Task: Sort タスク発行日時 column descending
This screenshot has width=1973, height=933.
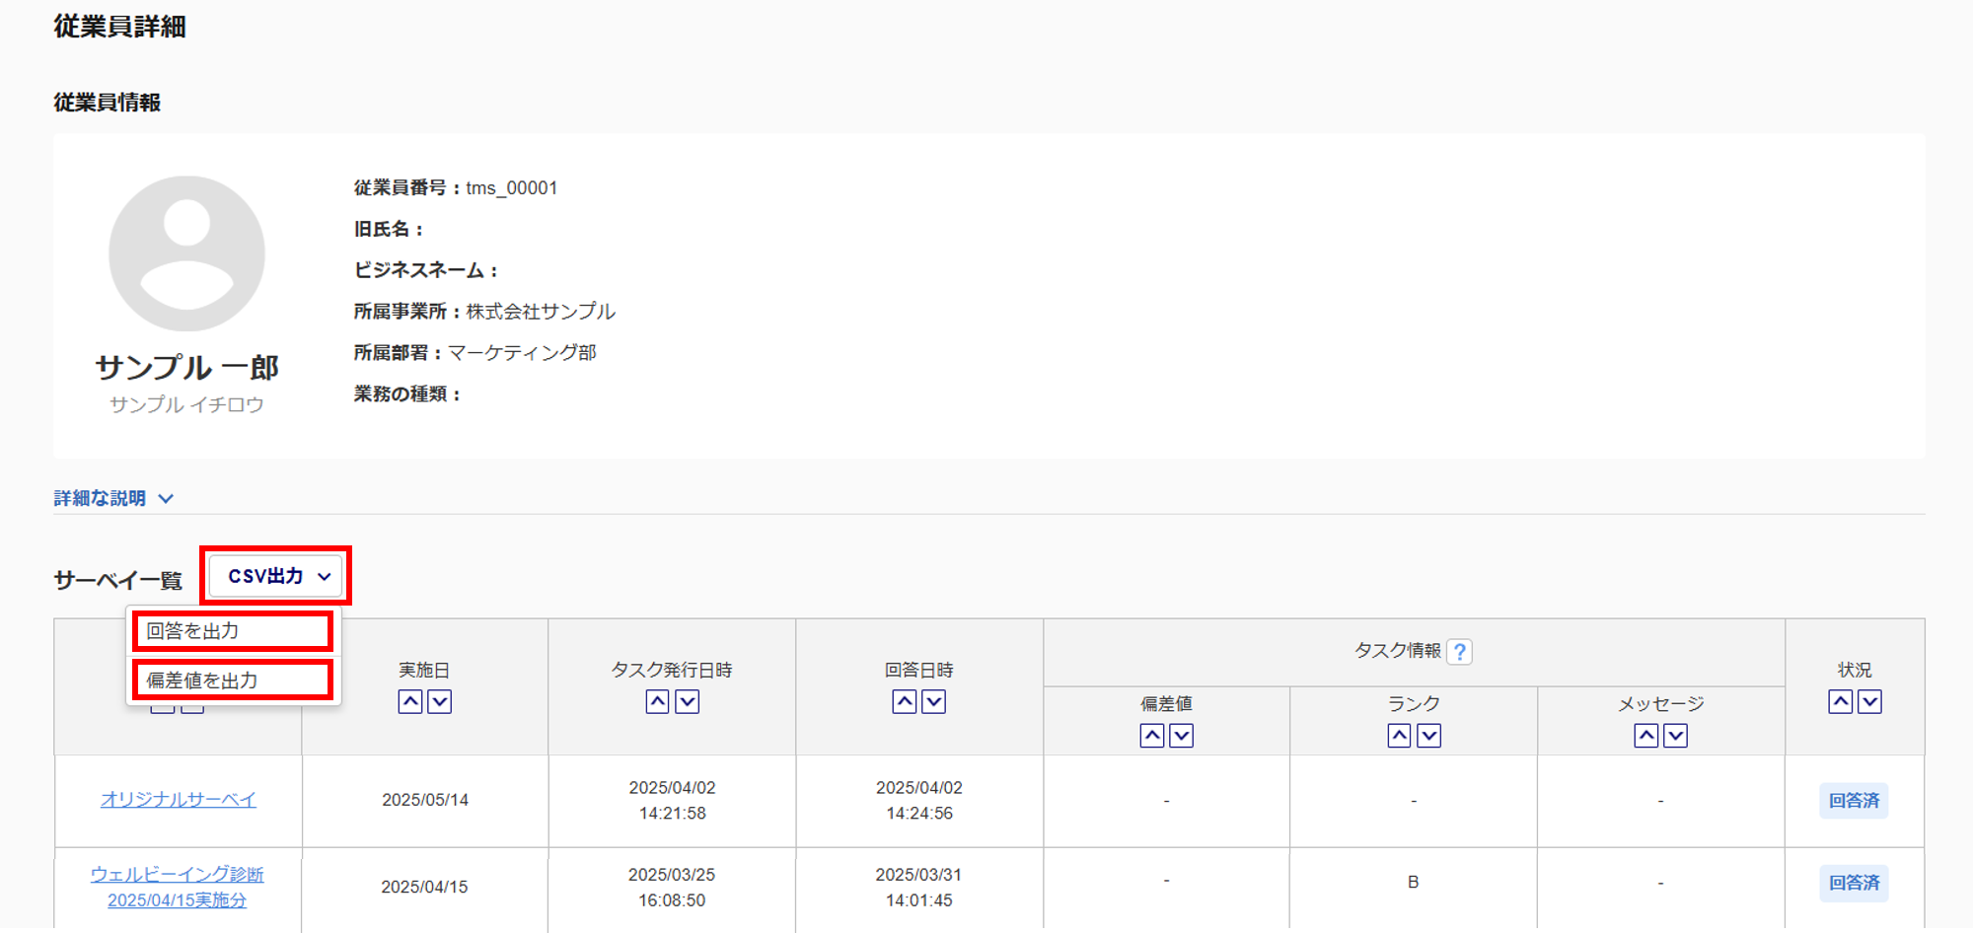Action: (688, 701)
